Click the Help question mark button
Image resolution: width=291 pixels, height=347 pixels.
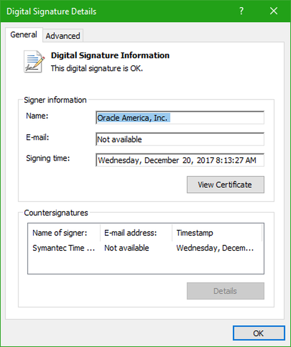(x=241, y=11)
